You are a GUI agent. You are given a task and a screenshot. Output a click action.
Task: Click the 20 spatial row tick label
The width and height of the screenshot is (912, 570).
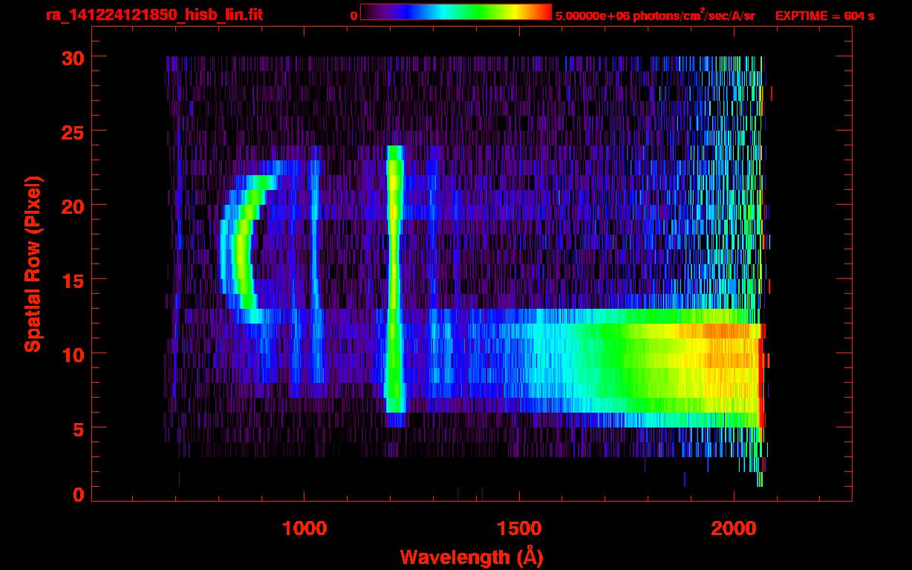click(x=73, y=206)
